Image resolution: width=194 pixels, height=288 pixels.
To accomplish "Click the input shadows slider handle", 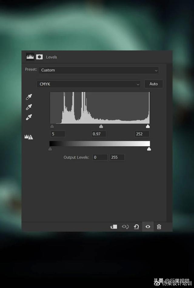I will [x=52, y=126].
